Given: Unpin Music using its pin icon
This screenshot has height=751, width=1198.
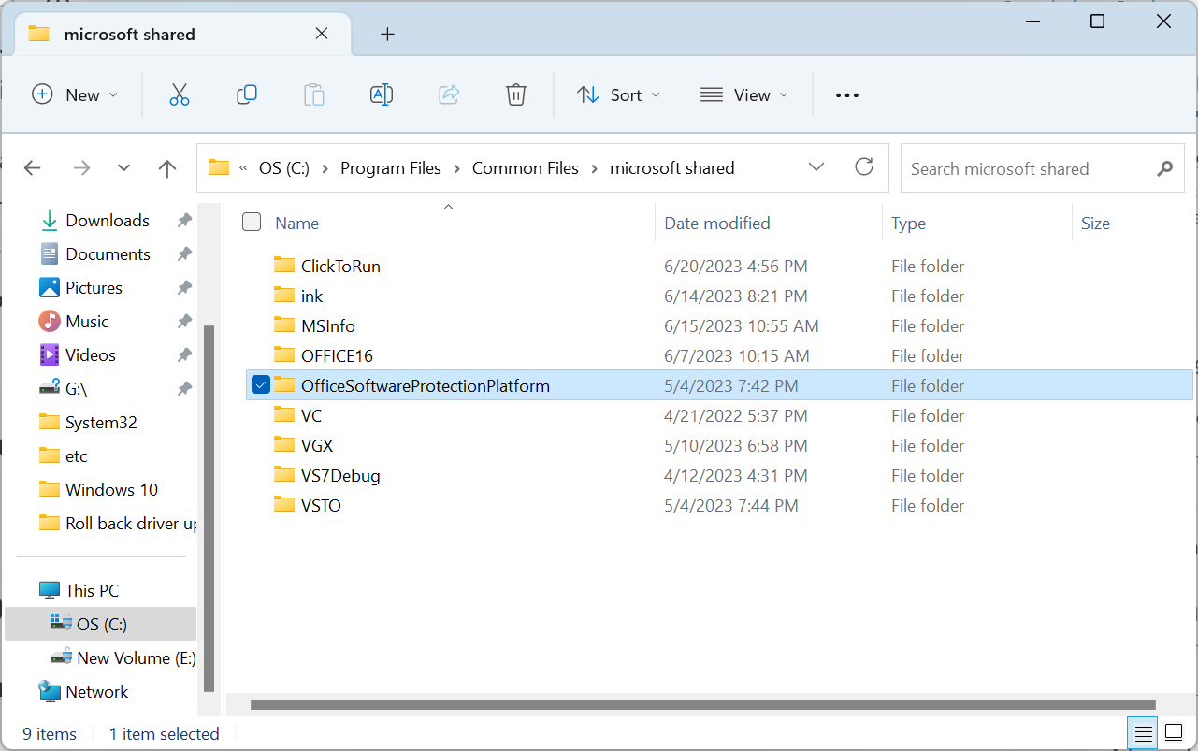Looking at the screenshot, I should (x=184, y=322).
